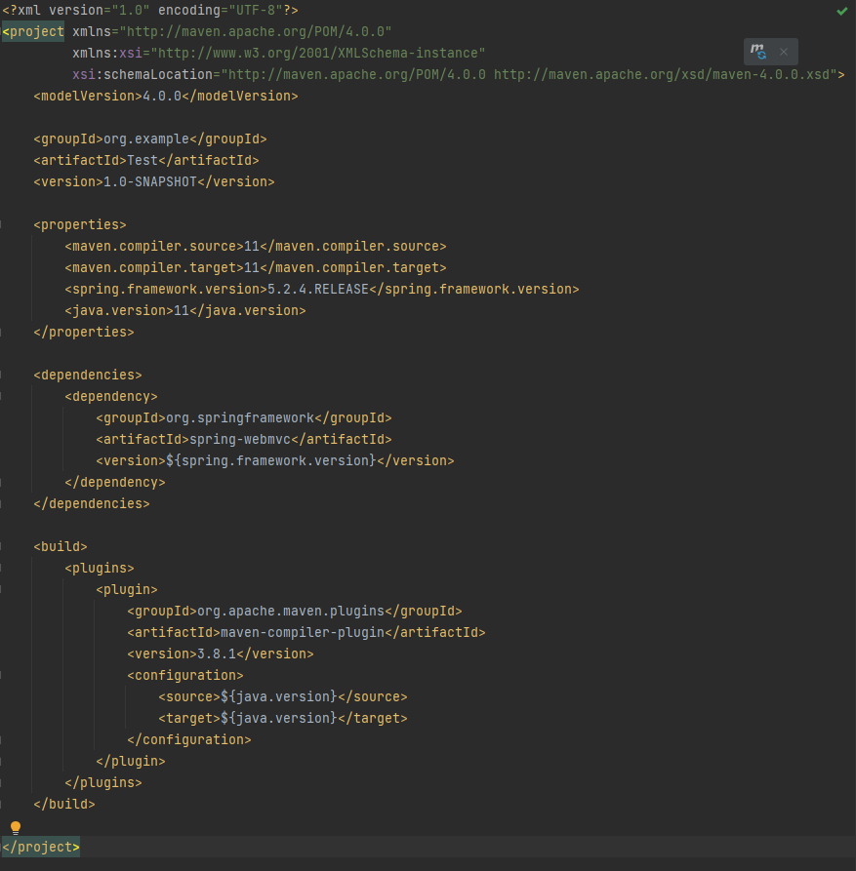Screen dimensions: 856x871
Task: Click the opening project tag
Action: pyautogui.click(x=33, y=31)
